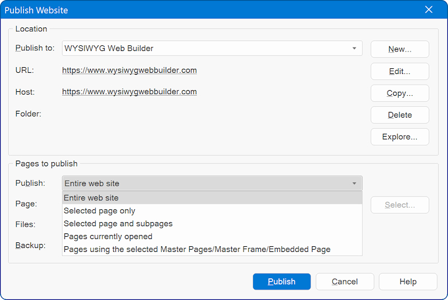Pick 'Selected page and subpages' option

[x=118, y=223]
